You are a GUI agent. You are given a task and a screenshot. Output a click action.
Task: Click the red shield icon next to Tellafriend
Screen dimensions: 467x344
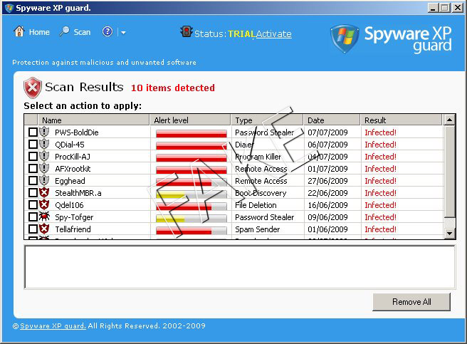(x=44, y=229)
